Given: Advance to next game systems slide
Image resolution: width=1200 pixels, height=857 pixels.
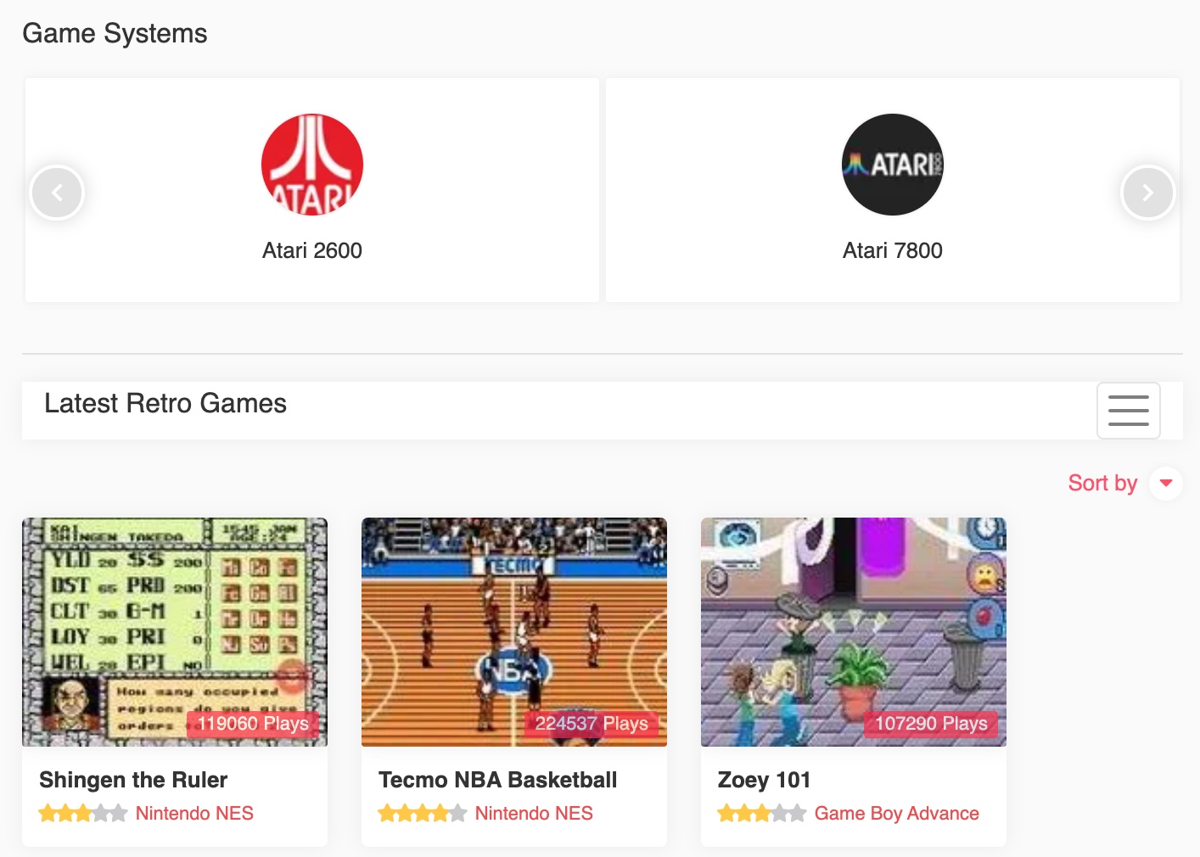Looking at the screenshot, I should pyautogui.click(x=1147, y=193).
